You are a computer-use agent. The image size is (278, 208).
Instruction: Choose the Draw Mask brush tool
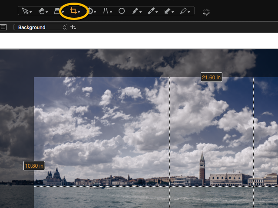[136, 11]
